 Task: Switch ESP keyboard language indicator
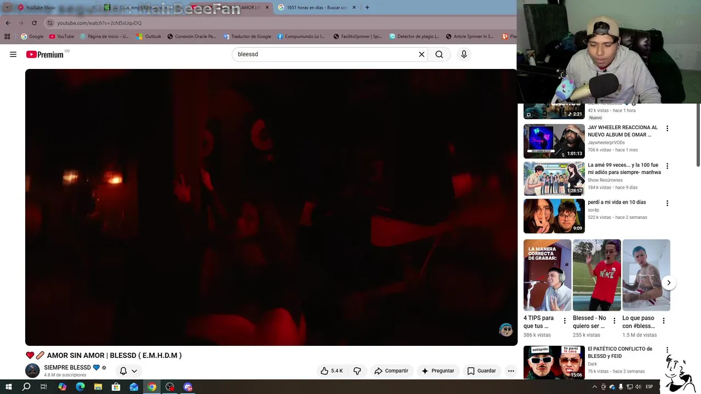click(650, 387)
